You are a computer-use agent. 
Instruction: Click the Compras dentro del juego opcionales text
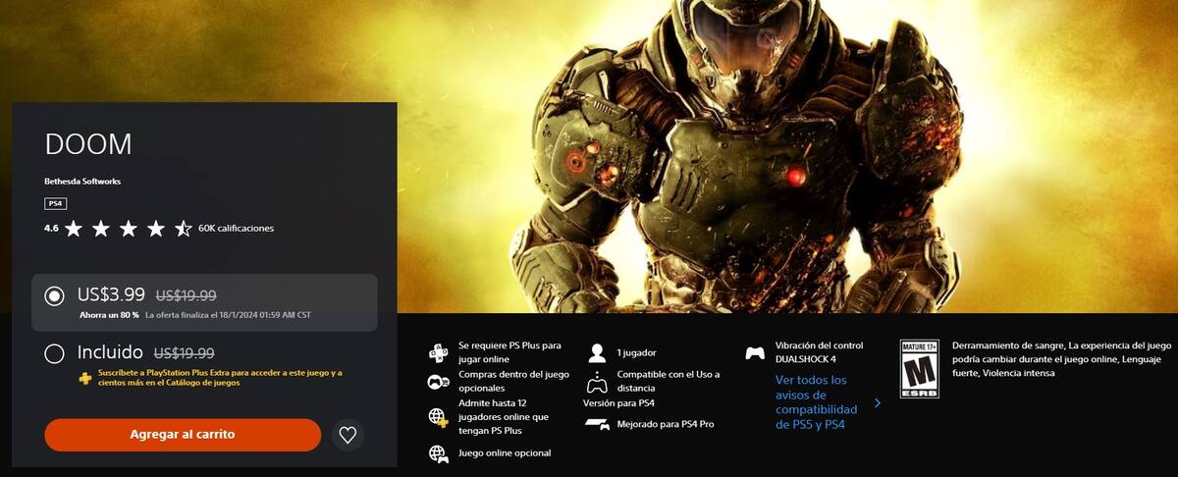513,382
